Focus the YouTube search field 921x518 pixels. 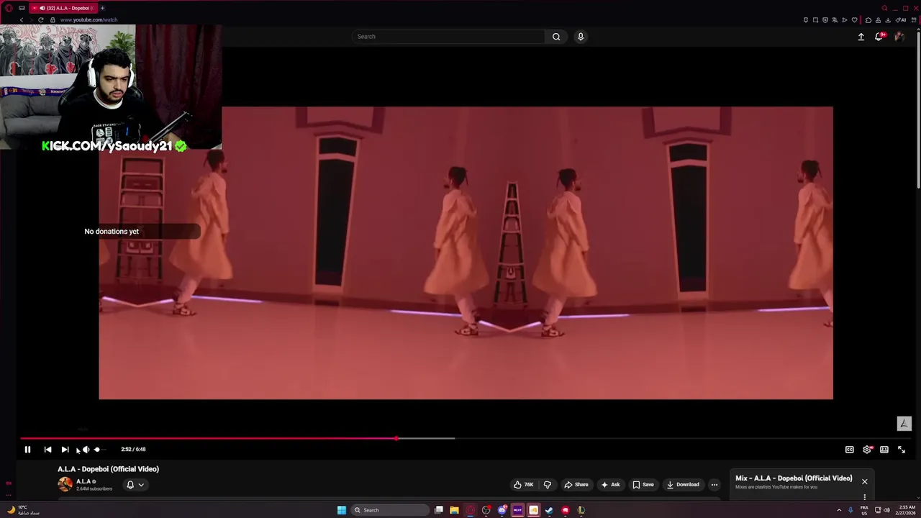click(x=448, y=37)
